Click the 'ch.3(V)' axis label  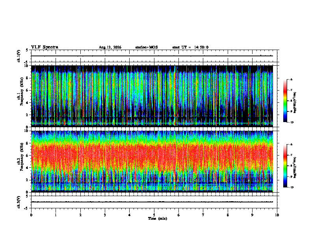click(x=19, y=202)
